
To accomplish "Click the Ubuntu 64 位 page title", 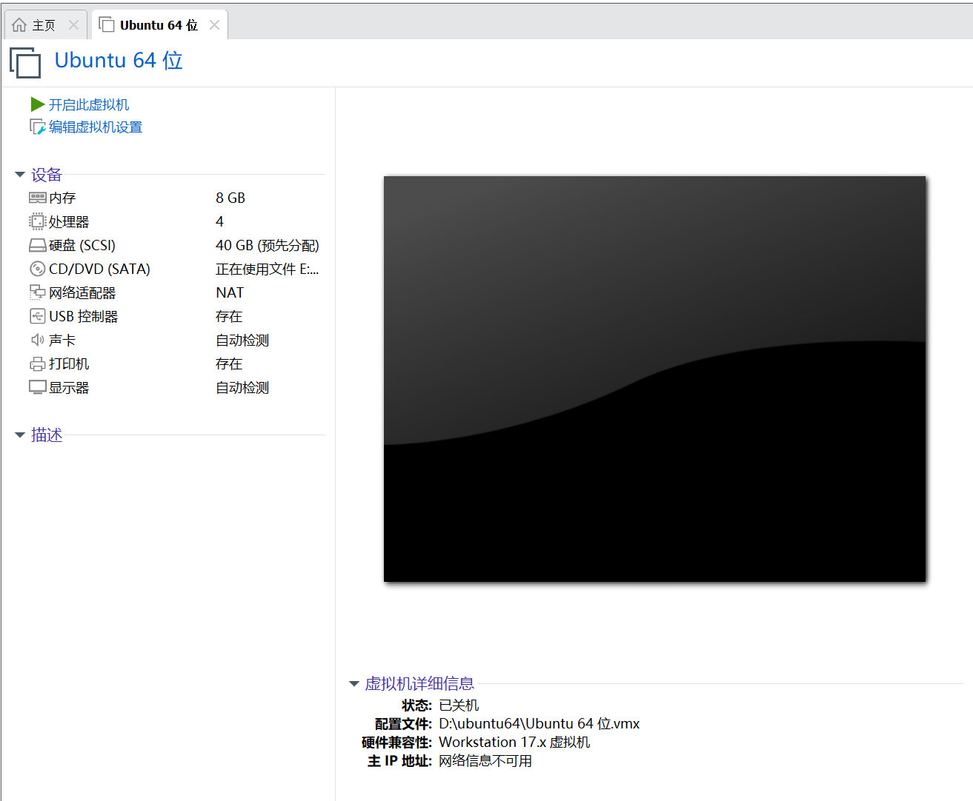I will coord(119,60).
